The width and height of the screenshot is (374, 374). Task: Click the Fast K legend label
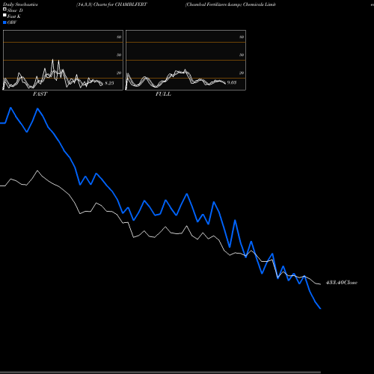[14, 16]
